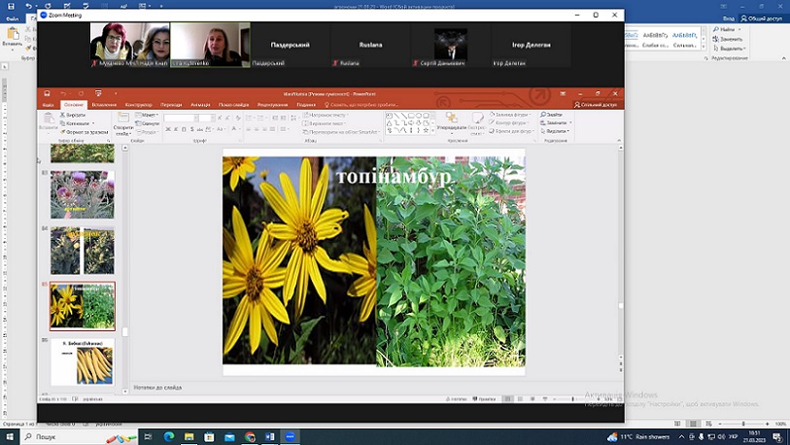Open the Файл tab in PowerPoint
The height and width of the screenshot is (445, 790).
[48, 105]
